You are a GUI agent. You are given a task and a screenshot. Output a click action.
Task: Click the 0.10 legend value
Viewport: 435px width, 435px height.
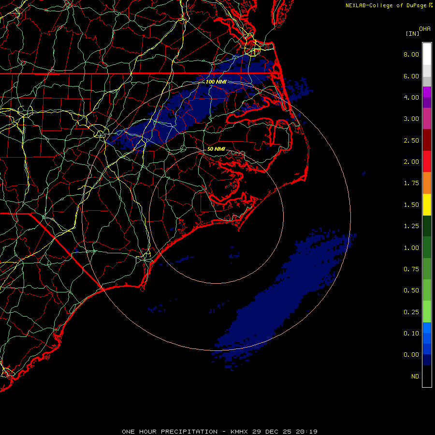click(411, 333)
